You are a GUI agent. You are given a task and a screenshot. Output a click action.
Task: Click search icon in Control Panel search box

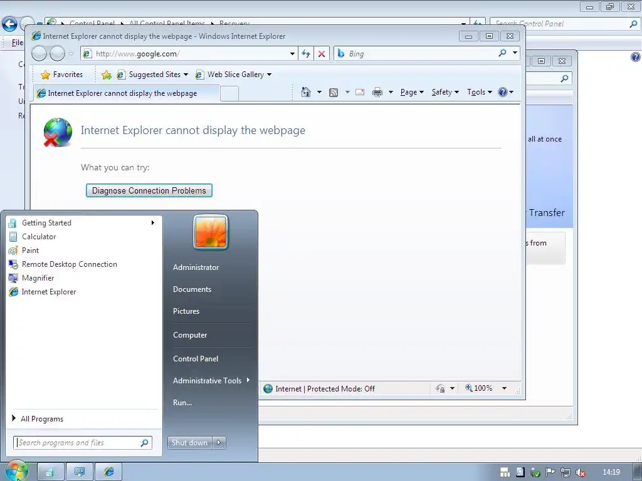[633, 24]
